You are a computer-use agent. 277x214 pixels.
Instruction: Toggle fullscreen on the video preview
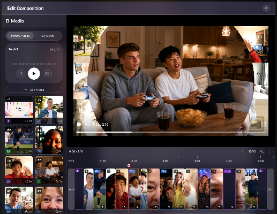pyautogui.click(x=264, y=124)
